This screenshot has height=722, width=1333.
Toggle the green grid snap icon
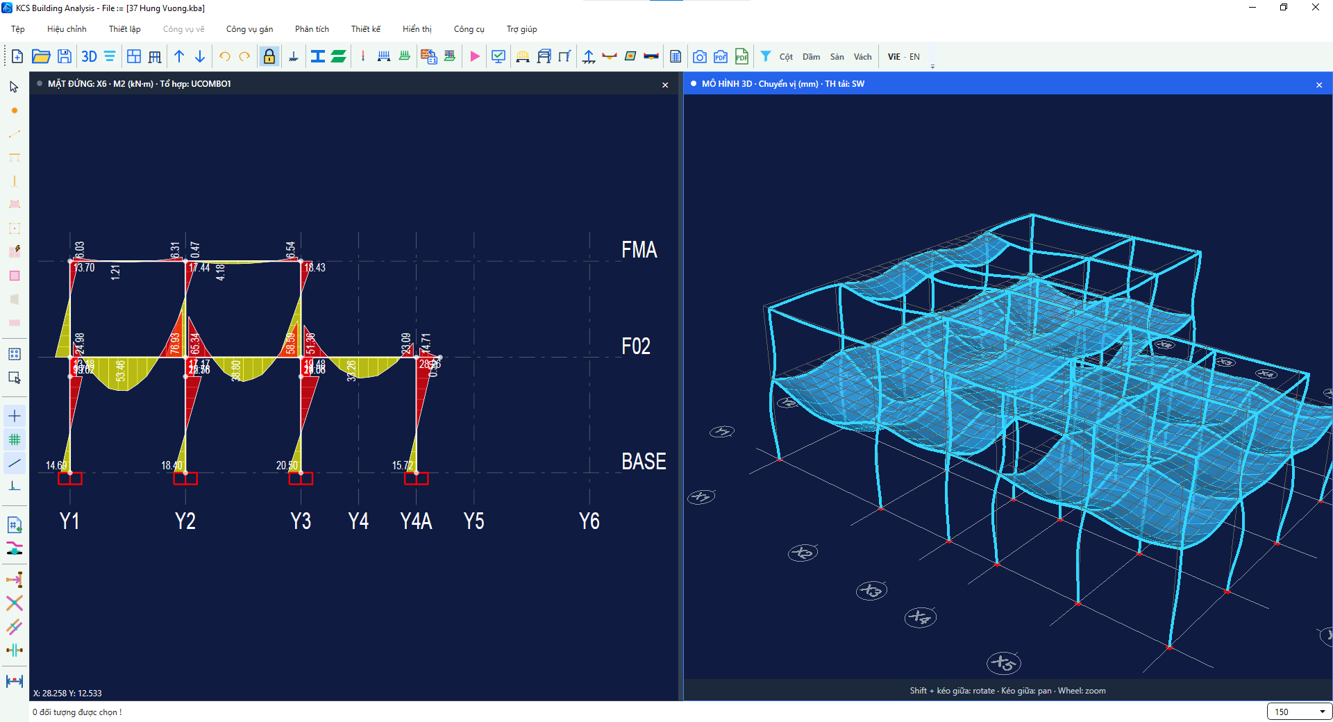click(x=14, y=439)
